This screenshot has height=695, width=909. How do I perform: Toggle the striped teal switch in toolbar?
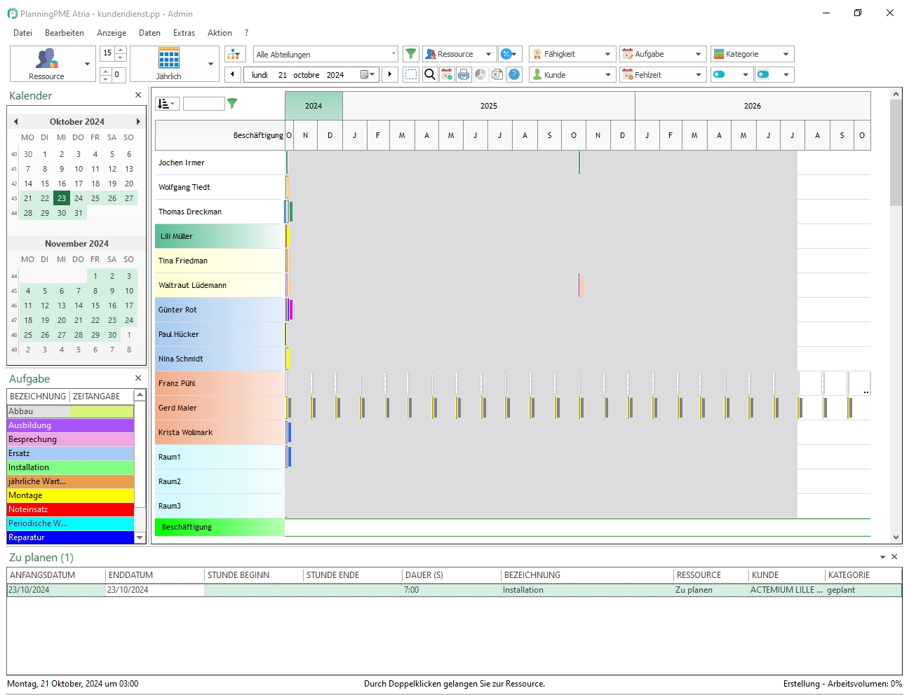click(764, 74)
